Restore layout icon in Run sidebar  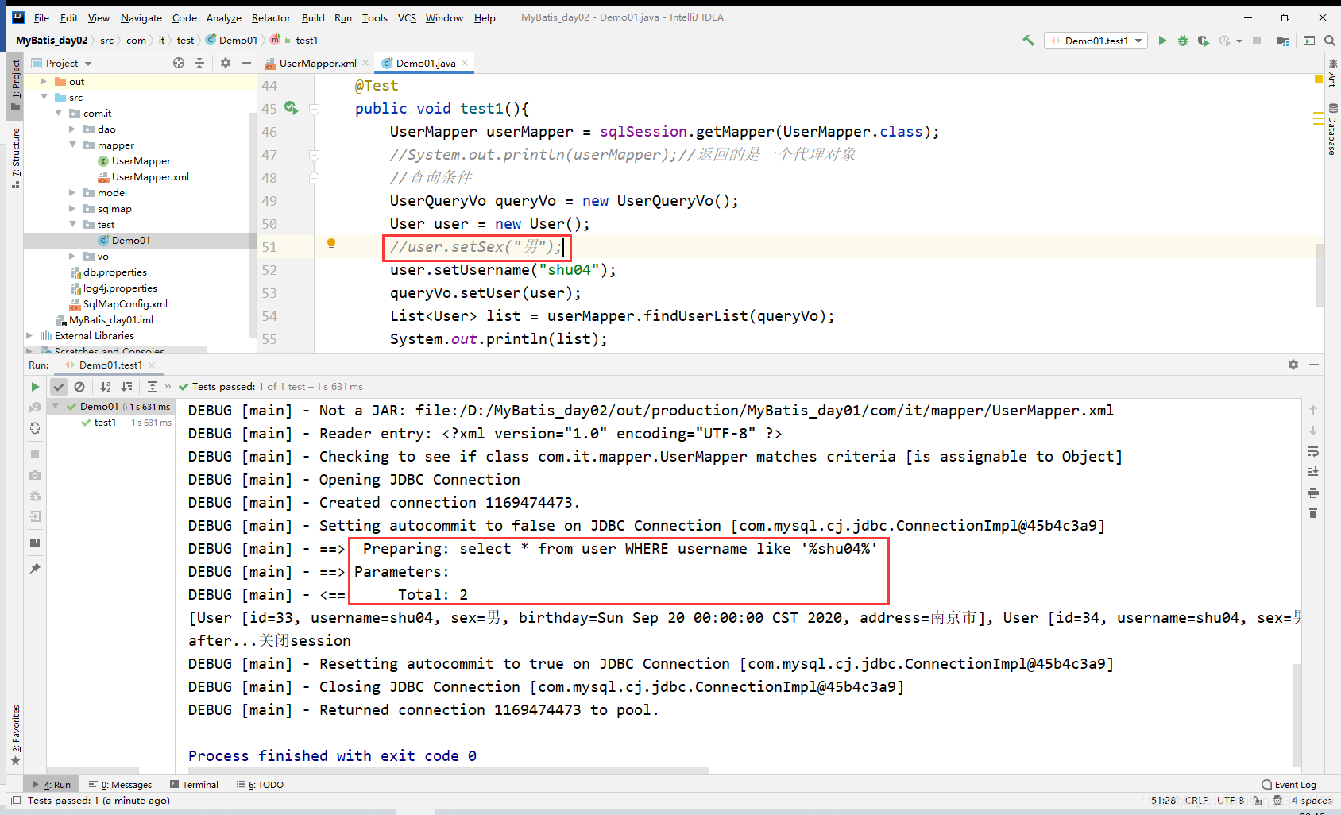coord(35,543)
